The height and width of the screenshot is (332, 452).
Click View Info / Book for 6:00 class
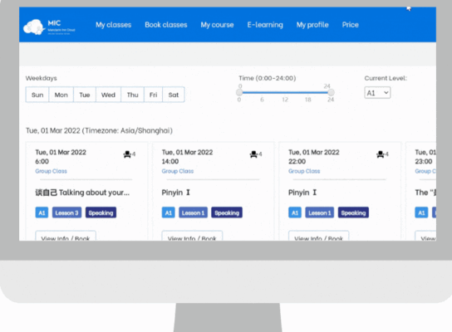(66, 236)
